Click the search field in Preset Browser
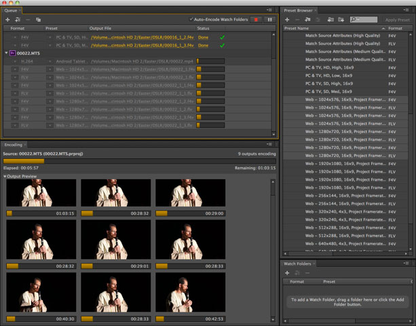The image size is (416, 326). (366, 20)
